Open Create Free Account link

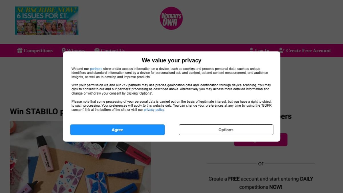tap(308, 51)
